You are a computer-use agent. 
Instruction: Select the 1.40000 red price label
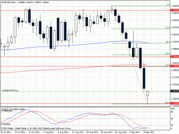(175, 57)
